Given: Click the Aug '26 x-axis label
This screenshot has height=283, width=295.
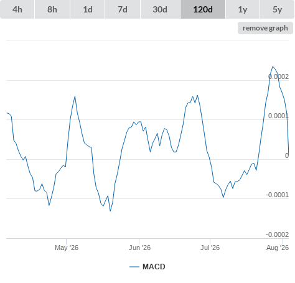Looking at the screenshot, I should pos(278,248).
